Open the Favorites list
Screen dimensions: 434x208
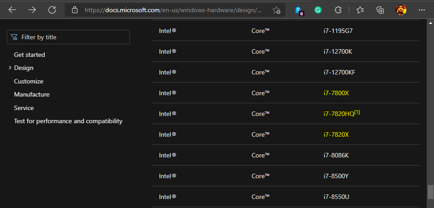tap(360, 10)
